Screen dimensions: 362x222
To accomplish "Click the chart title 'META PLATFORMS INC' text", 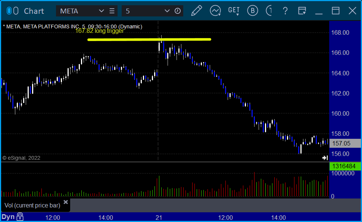I will pos(51,26).
